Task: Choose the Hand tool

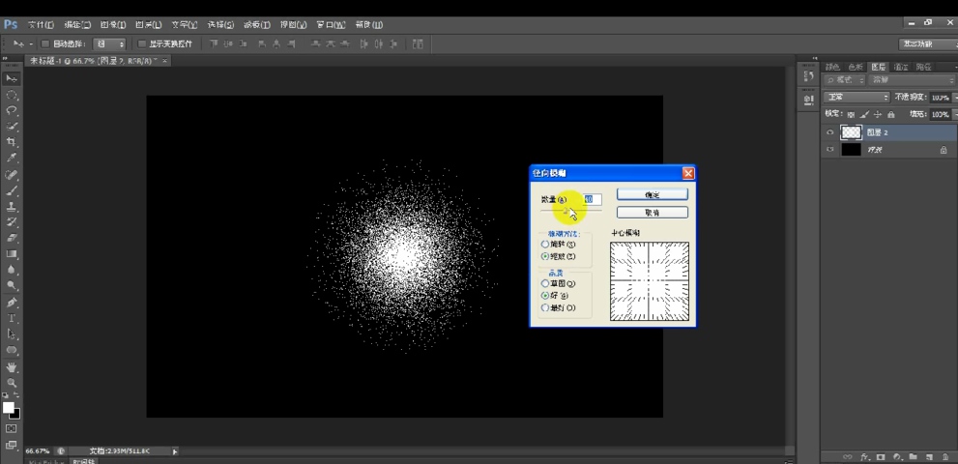Action: (12, 367)
